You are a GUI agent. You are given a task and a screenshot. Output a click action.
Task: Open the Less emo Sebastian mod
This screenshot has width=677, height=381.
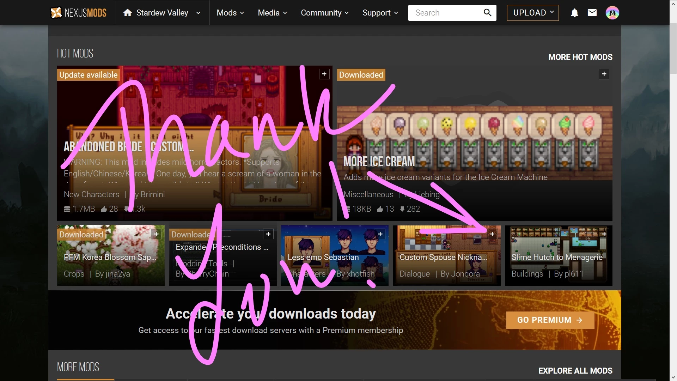pyautogui.click(x=323, y=257)
